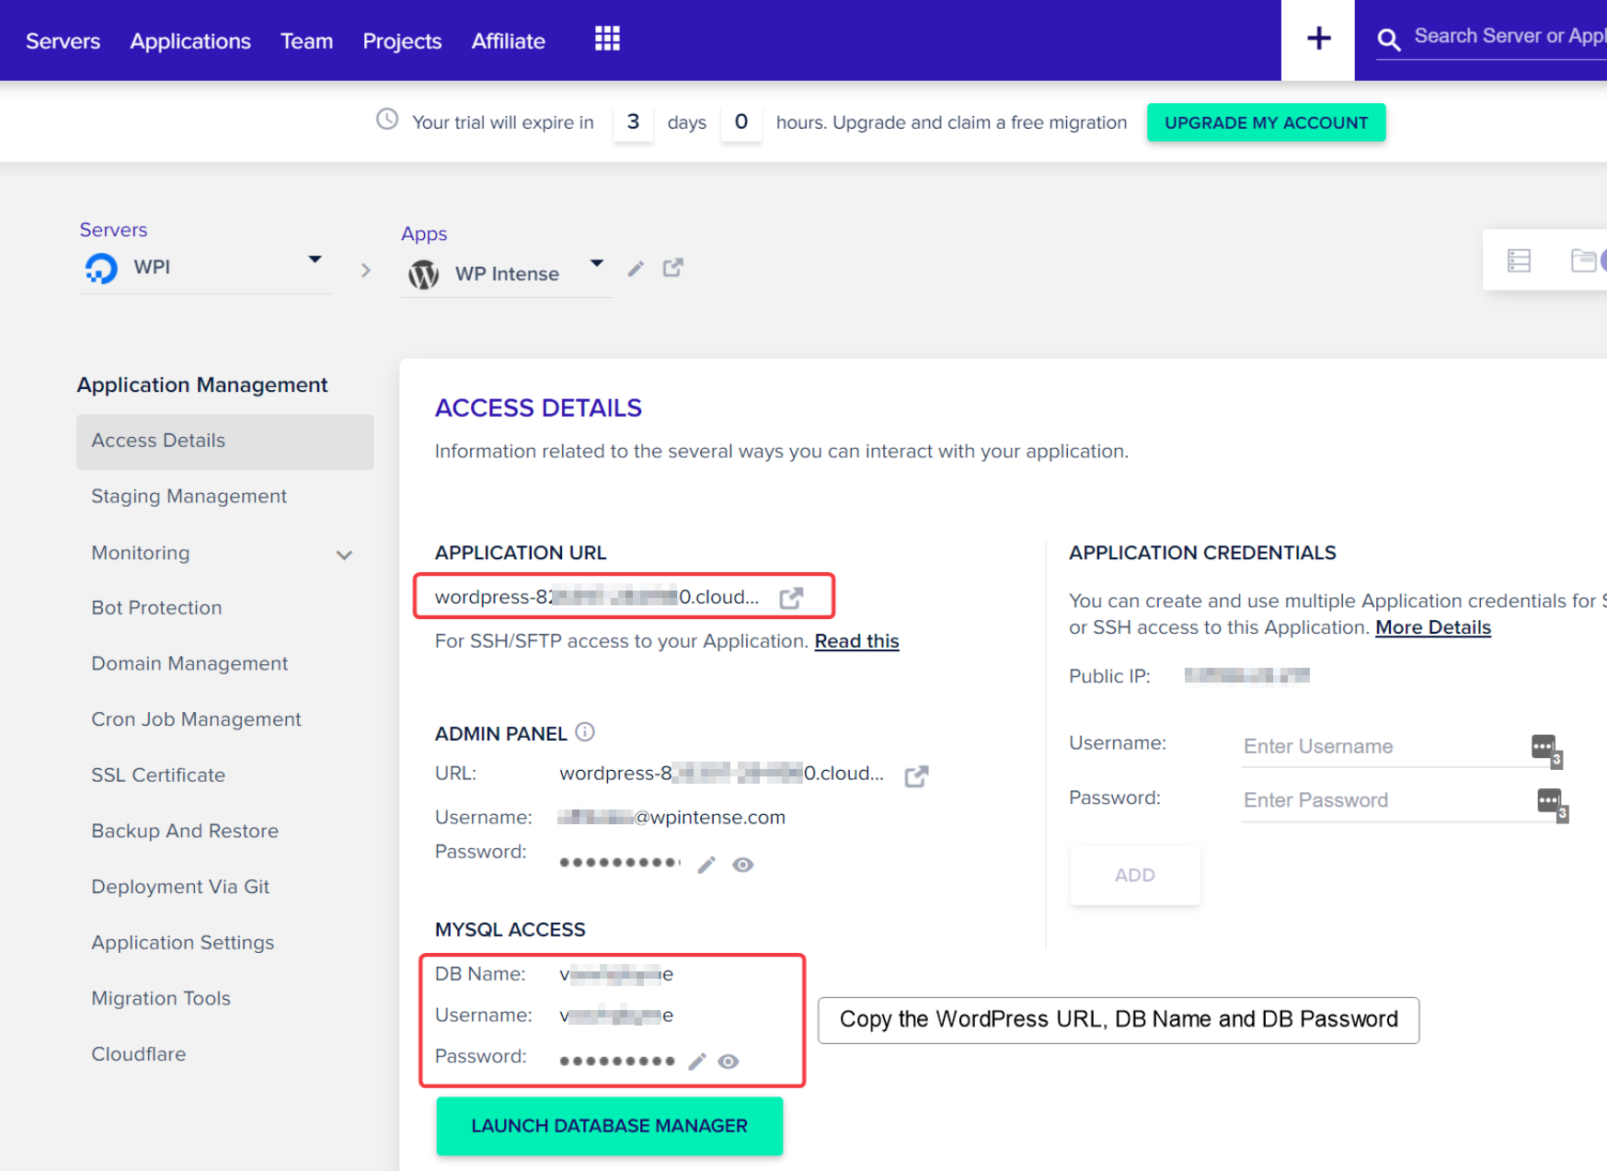
Task: Click the plus add button in header
Action: click(1318, 39)
